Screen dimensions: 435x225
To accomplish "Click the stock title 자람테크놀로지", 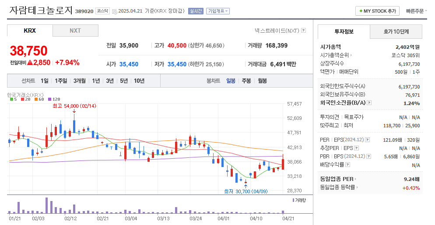I will click(x=41, y=10).
